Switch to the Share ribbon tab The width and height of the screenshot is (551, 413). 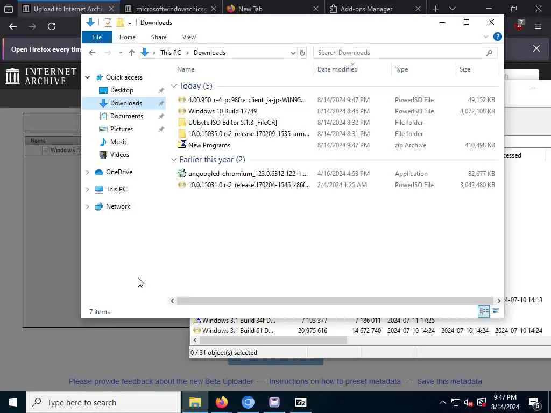159,37
